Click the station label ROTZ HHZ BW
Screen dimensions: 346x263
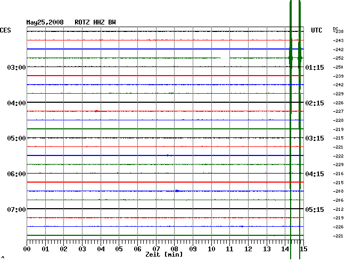[x=95, y=22]
